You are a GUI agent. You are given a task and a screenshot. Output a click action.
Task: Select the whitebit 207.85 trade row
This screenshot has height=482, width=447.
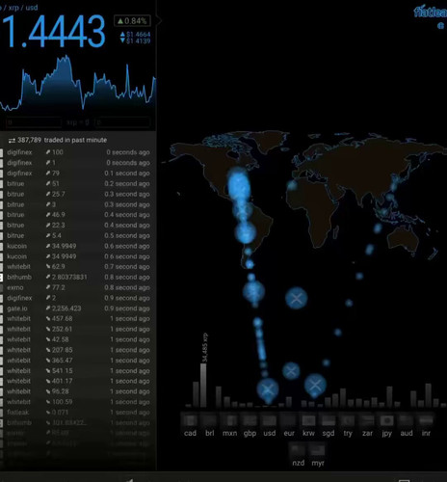78,350
